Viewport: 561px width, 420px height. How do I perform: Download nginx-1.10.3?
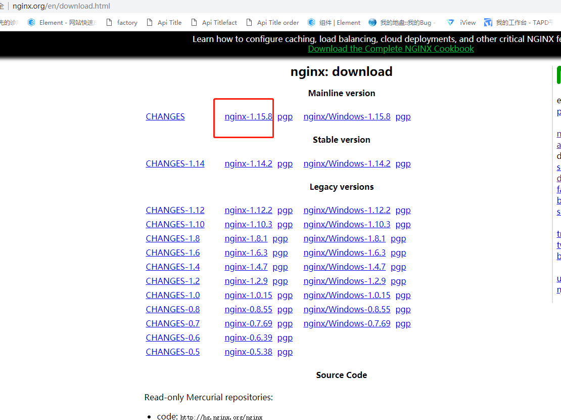(x=248, y=224)
